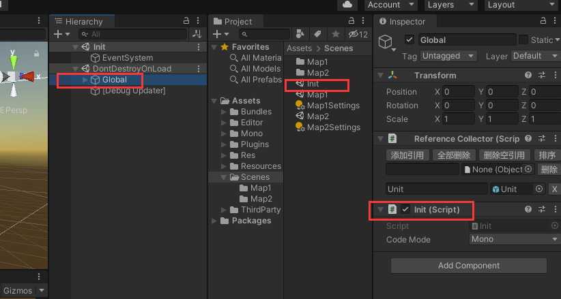Click the 全部删除 button

point(454,155)
